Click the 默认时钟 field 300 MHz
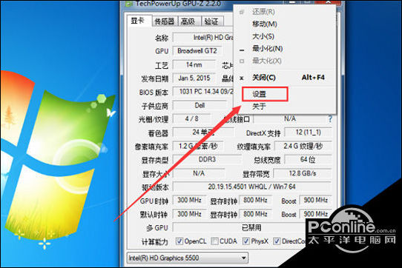The width and height of the screenshot is (402, 268). click(x=189, y=214)
